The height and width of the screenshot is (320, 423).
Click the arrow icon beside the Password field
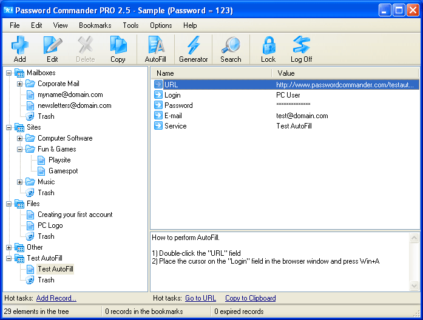pyautogui.click(x=158, y=105)
